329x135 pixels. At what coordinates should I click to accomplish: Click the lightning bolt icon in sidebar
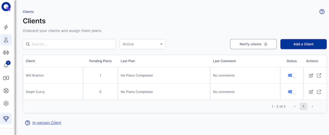pos(6,27)
